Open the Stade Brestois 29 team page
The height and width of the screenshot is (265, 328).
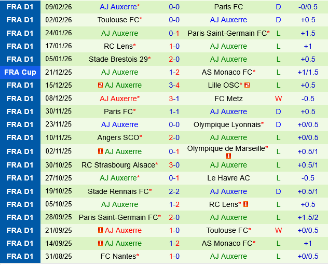(x=118, y=59)
